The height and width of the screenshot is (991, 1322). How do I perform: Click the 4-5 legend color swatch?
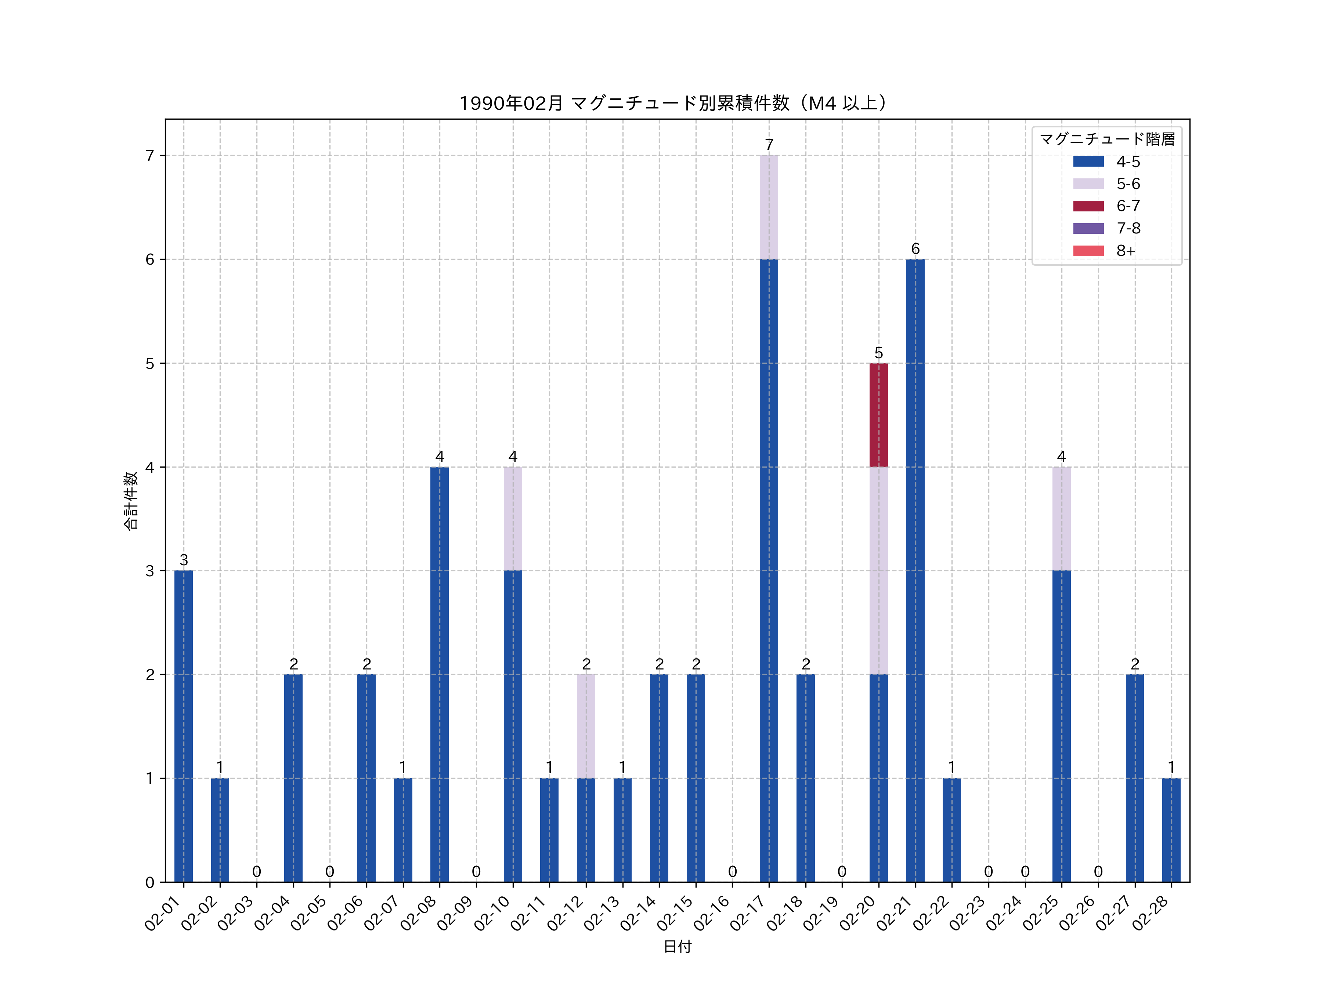point(1088,161)
